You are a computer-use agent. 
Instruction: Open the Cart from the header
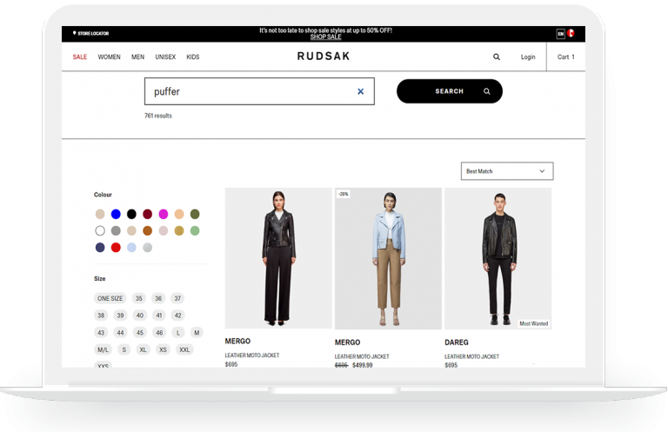566,57
